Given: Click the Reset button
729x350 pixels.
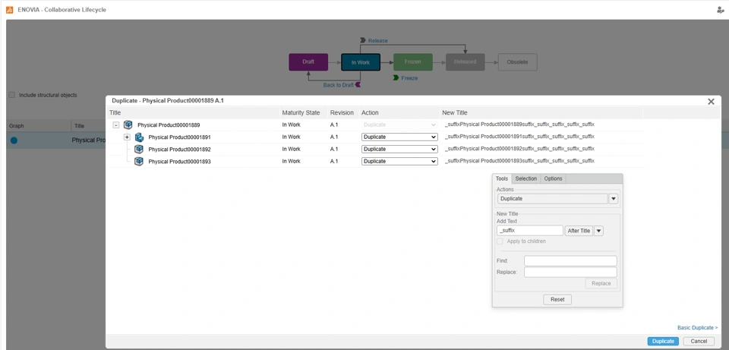Looking at the screenshot, I should coord(557,299).
